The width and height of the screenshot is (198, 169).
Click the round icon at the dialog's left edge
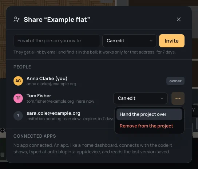click(3, 130)
